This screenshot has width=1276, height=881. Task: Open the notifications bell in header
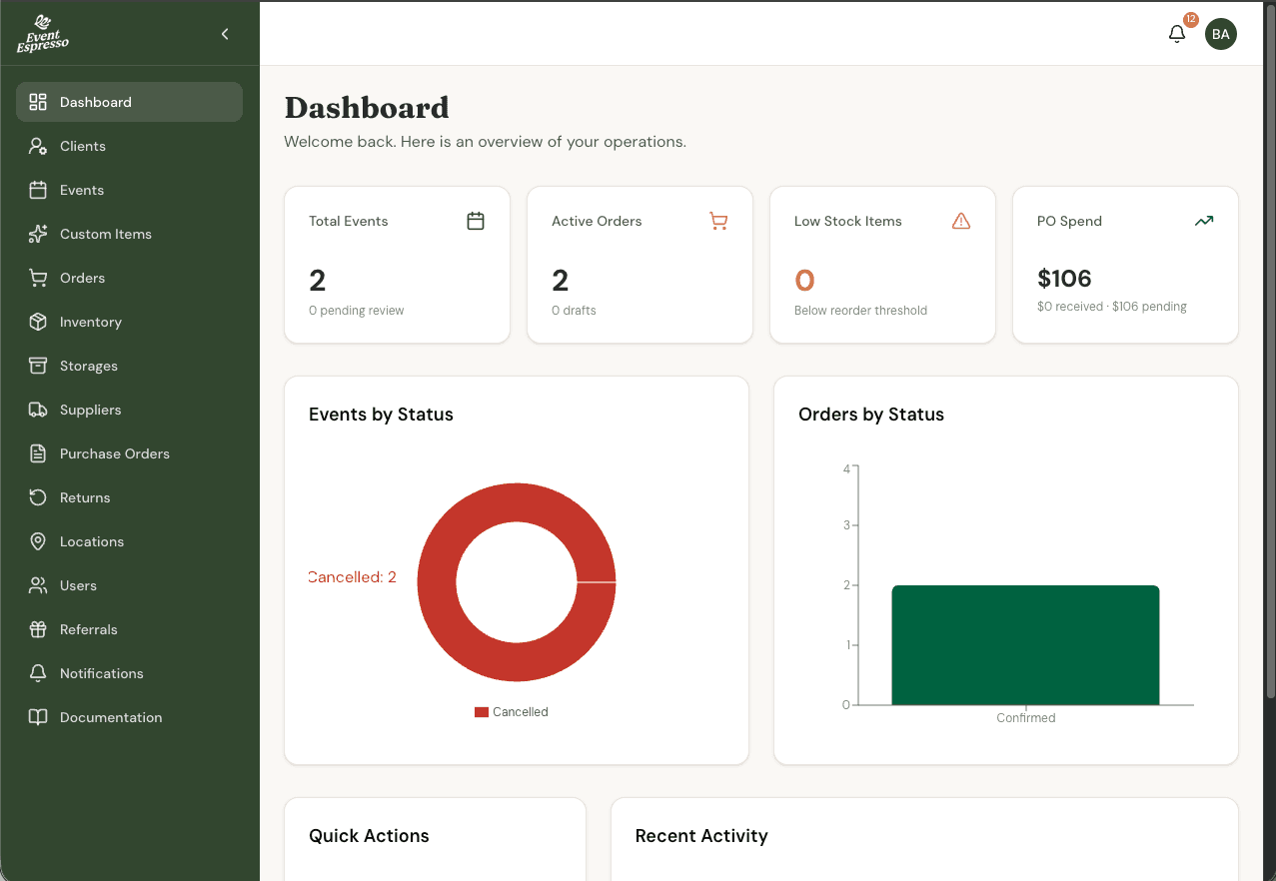click(1177, 34)
